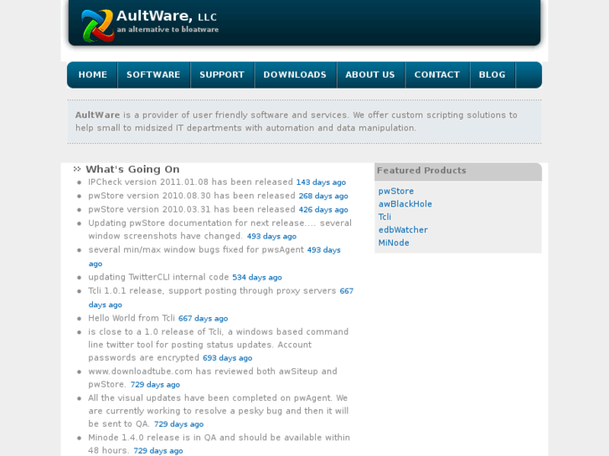The height and width of the screenshot is (456, 609).
Task: Select ABOUT US in navigation bar
Action: [x=370, y=74]
